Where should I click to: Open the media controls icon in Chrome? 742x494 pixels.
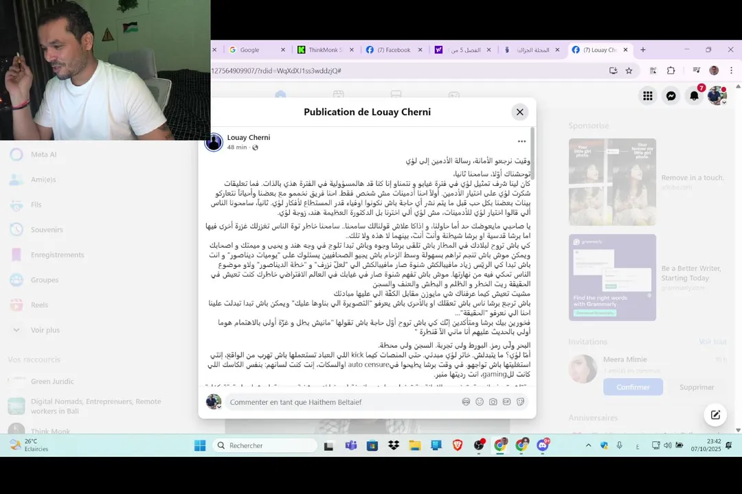tap(696, 71)
